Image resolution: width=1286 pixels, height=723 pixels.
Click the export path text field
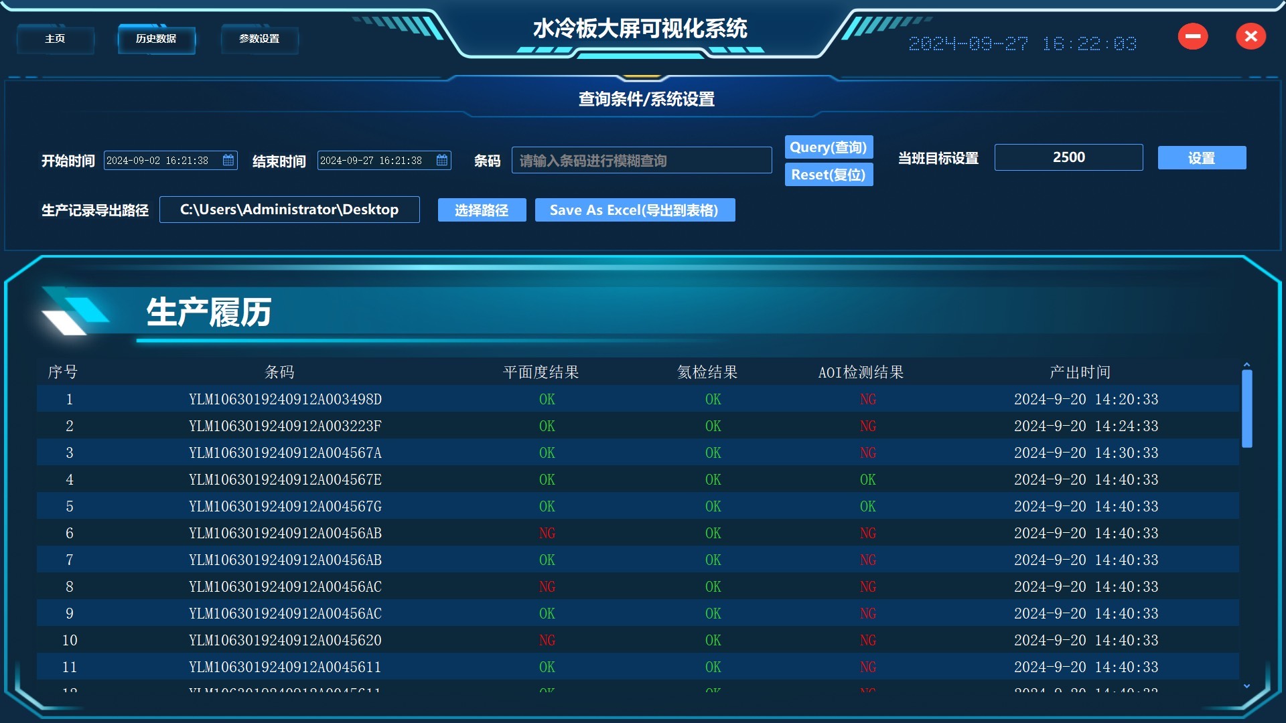tap(289, 210)
